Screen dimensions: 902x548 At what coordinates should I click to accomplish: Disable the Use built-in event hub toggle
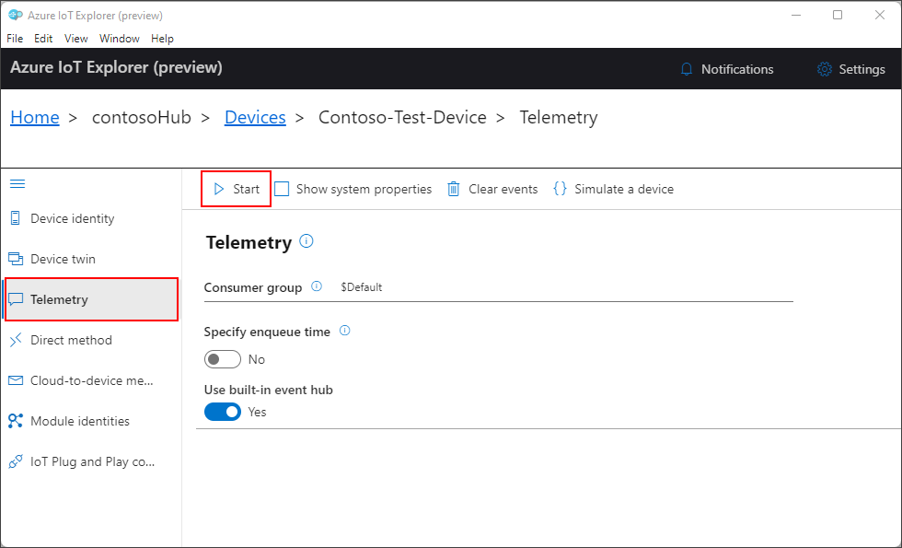pos(223,412)
